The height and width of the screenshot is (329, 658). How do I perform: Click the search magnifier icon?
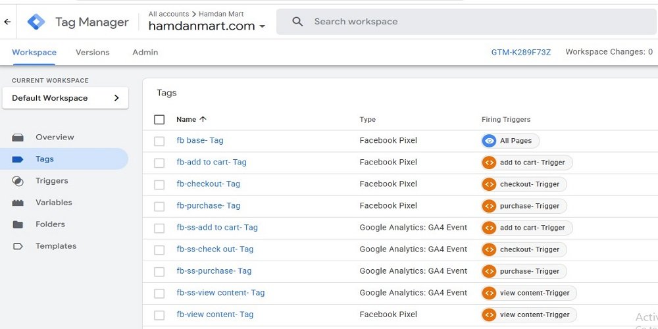tap(297, 22)
